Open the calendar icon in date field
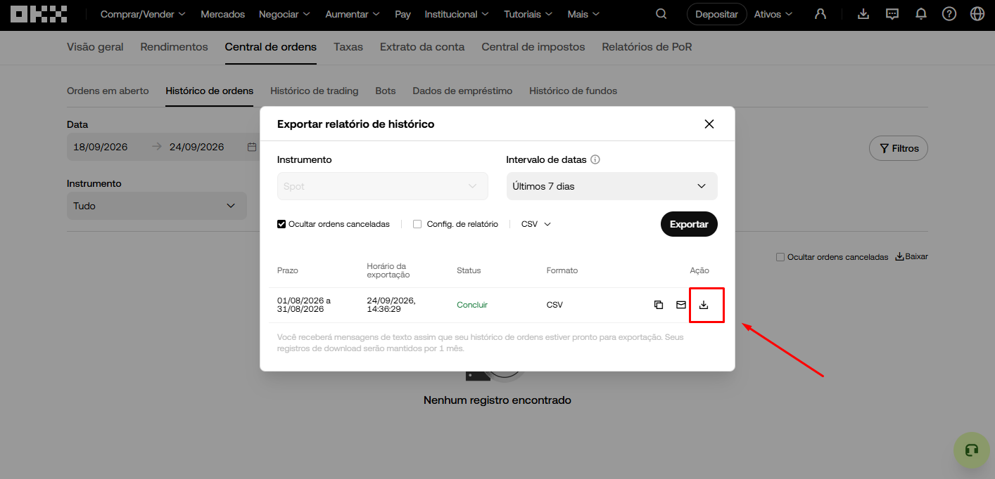Screen dimensions: 995x479 [x=252, y=147]
